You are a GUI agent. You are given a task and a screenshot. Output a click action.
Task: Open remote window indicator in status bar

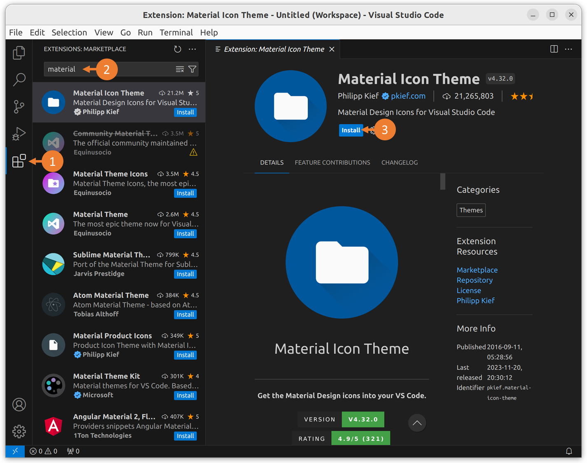tap(15, 451)
